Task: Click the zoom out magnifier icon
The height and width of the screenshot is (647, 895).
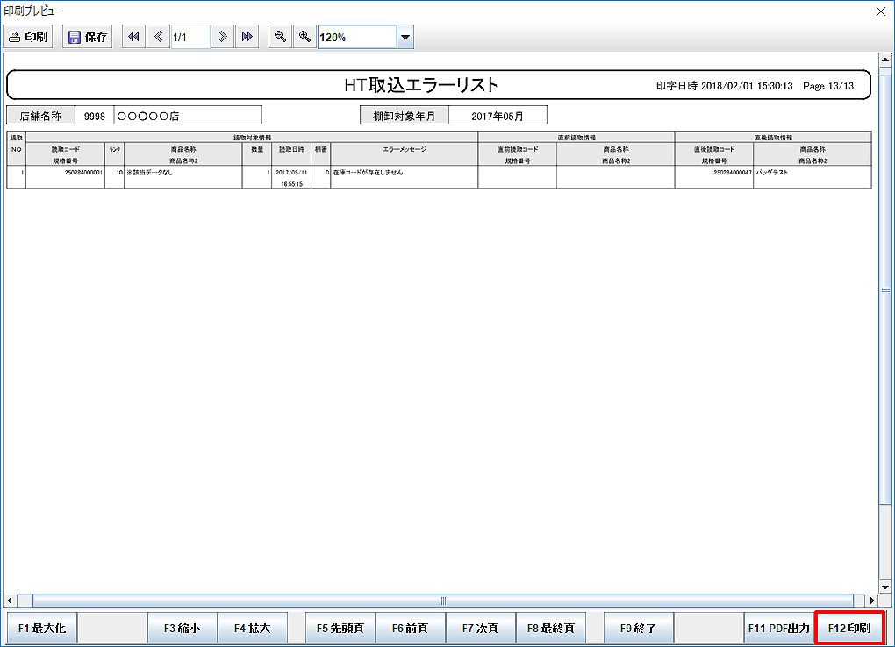Action: (x=279, y=37)
